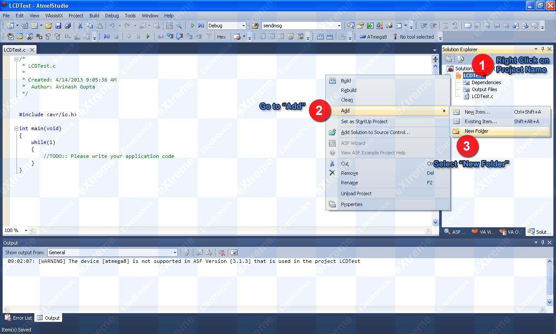Select Clean in the context menu
Viewport: 556px width, 334px height.
(x=387, y=100)
